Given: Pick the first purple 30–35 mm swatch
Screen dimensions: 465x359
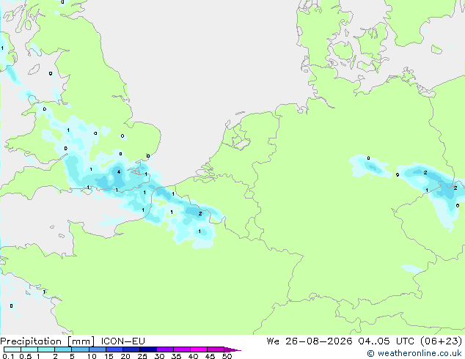Looking at the screenshot, I should click(x=165, y=349).
